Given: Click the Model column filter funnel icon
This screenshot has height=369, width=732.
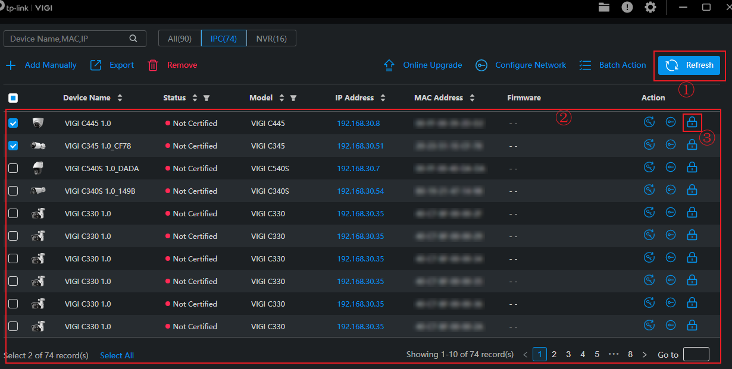Looking at the screenshot, I should pyautogui.click(x=293, y=98).
